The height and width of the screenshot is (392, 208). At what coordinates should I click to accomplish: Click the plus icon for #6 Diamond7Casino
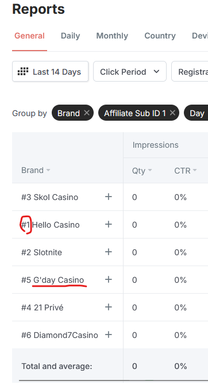pos(108,335)
